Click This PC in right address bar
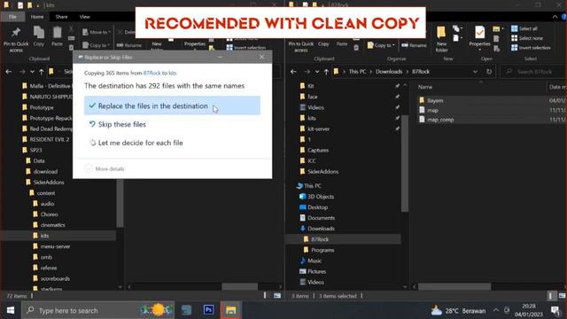 [357, 72]
